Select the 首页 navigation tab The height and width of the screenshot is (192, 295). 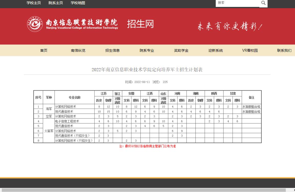(44, 50)
